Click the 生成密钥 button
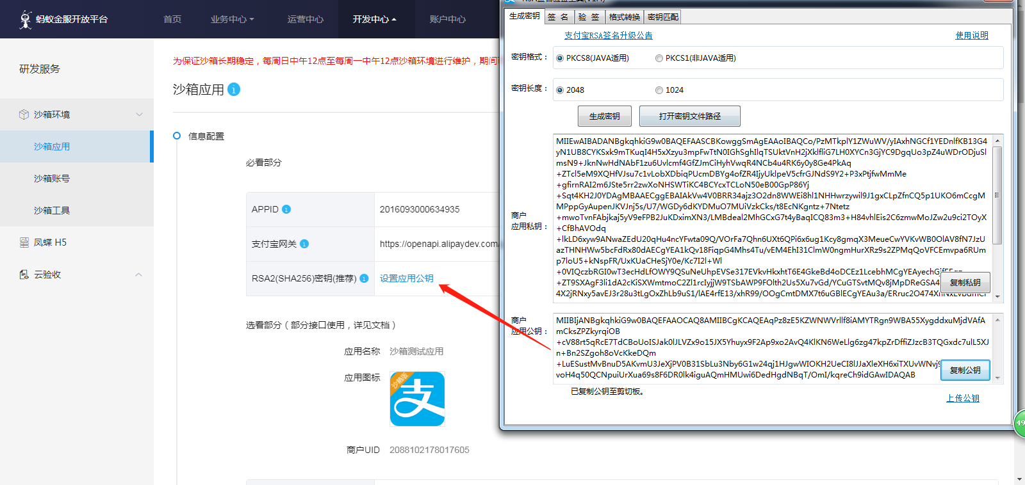Image resolution: width=1025 pixels, height=485 pixels. tap(604, 116)
